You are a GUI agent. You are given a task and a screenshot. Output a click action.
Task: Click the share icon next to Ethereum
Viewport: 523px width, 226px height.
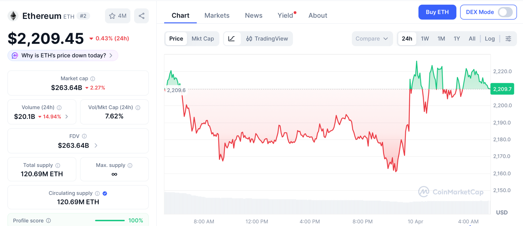[x=141, y=16]
